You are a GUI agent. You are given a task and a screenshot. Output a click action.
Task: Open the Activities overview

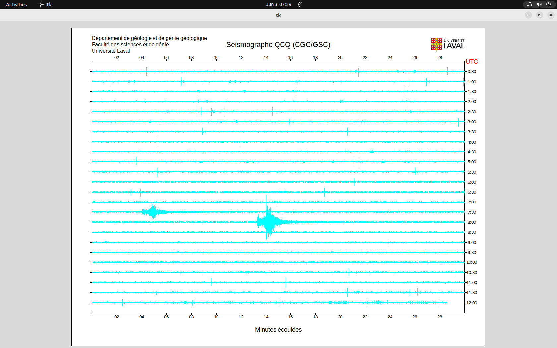coord(16,4)
